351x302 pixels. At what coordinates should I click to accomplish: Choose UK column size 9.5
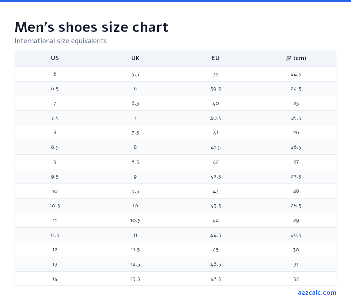coord(135,192)
